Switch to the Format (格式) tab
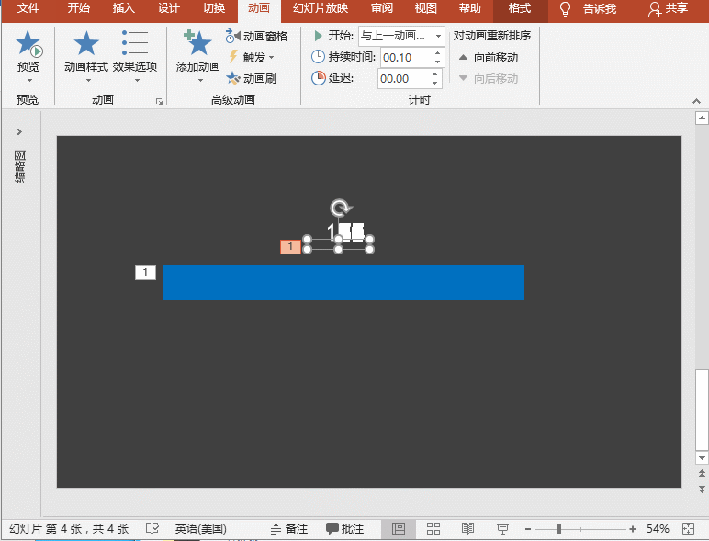This screenshot has height=541, width=709. click(520, 8)
